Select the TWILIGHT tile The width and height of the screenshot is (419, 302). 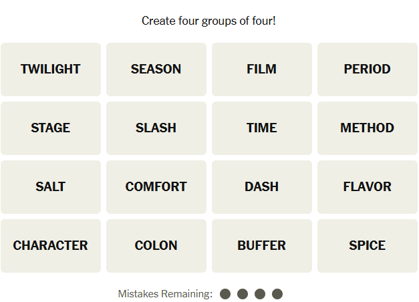(51, 69)
